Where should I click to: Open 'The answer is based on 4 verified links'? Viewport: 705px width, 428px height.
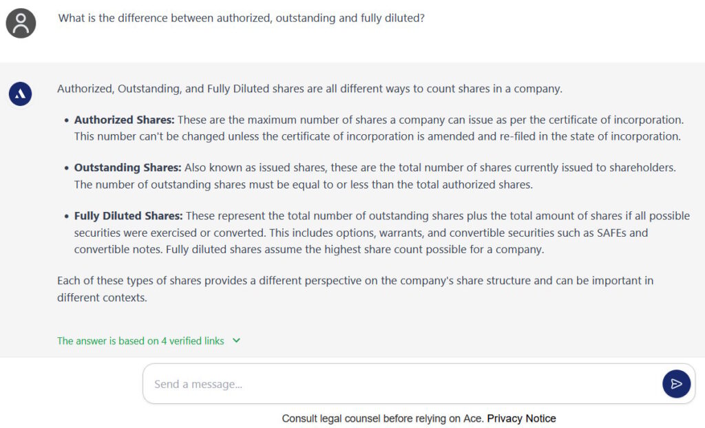click(140, 341)
